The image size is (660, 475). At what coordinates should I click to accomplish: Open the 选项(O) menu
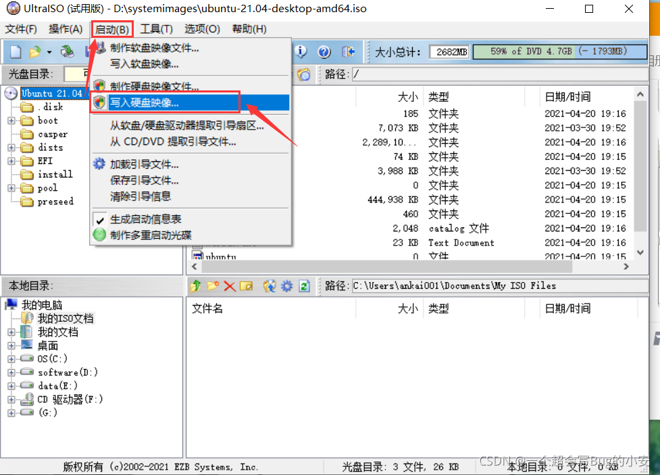[x=202, y=29]
